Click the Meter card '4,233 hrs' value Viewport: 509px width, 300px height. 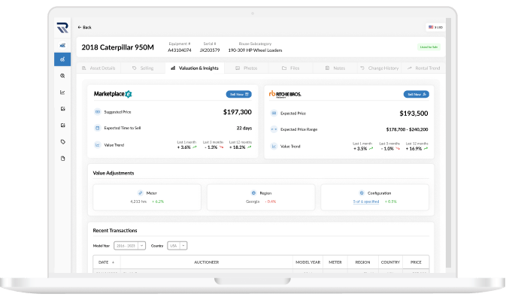coord(138,202)
